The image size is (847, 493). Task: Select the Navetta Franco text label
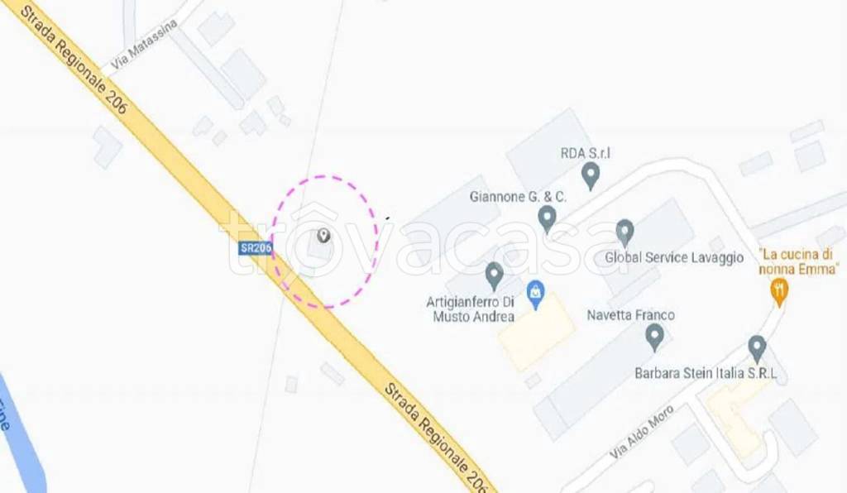[631, 315]
